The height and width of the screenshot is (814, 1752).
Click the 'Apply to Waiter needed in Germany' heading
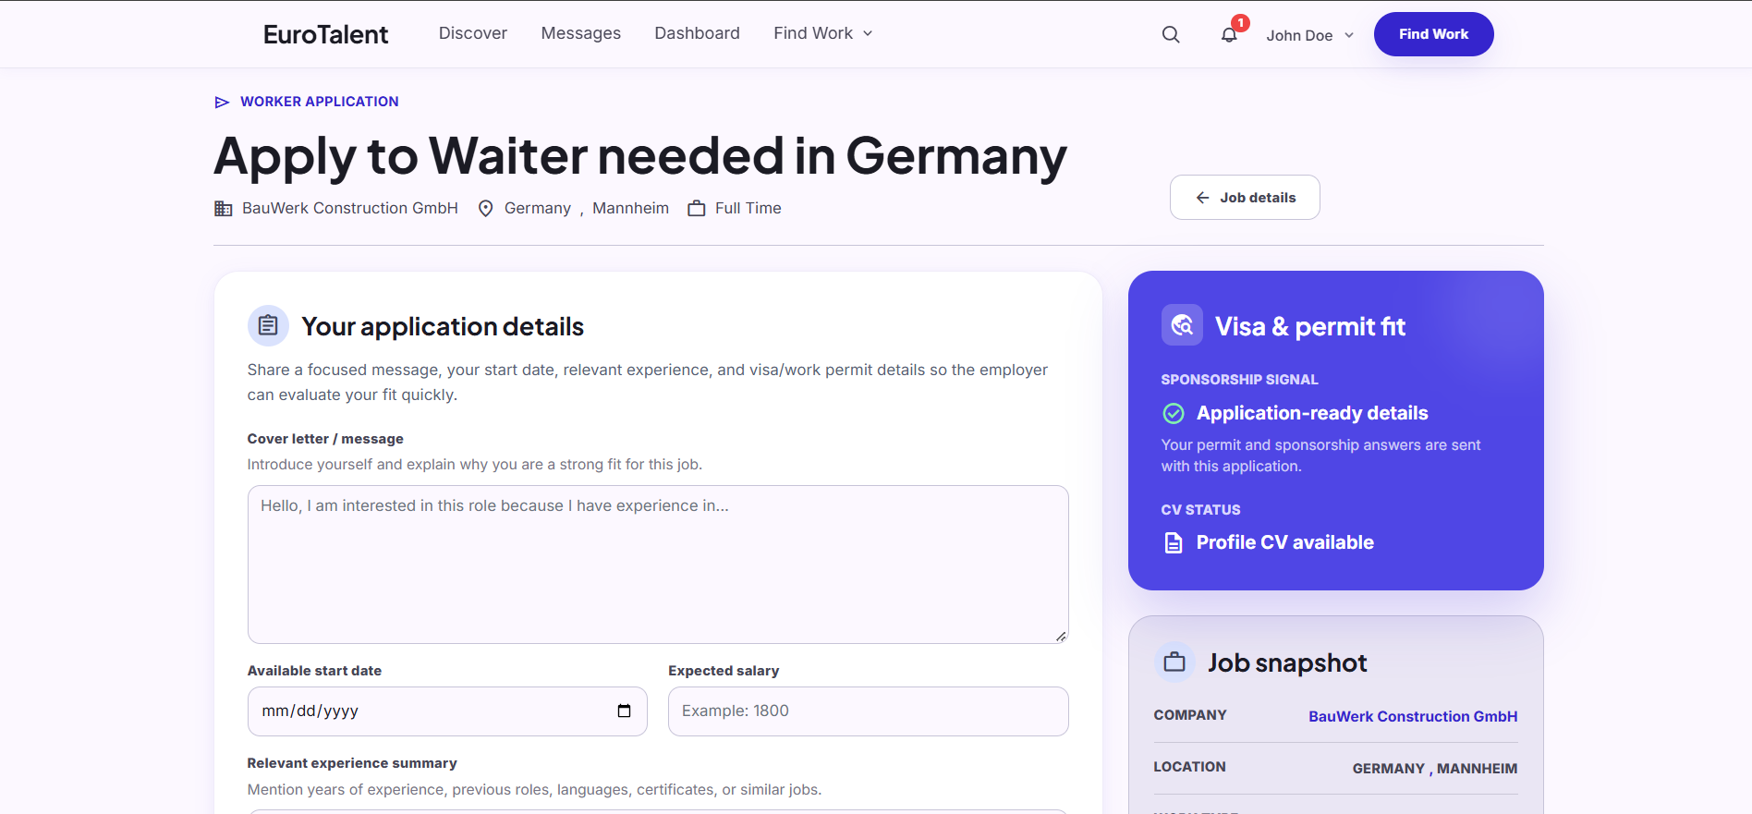640,155
